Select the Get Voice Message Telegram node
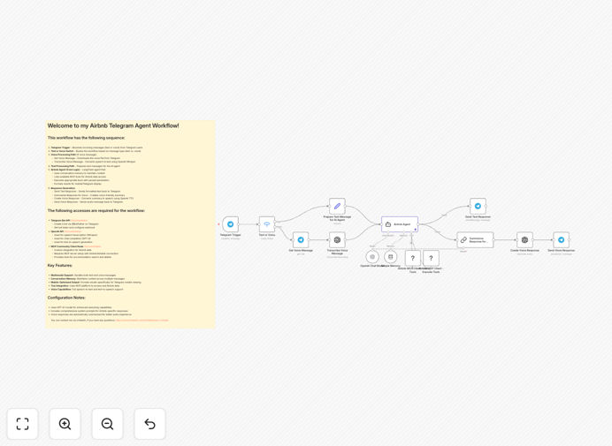The image size is (612, 446). (x=301, y=239)
